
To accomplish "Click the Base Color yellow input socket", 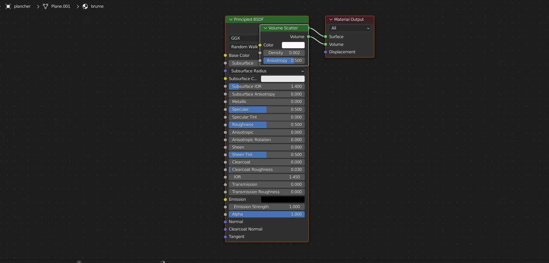I will click(x=225, y=55).
